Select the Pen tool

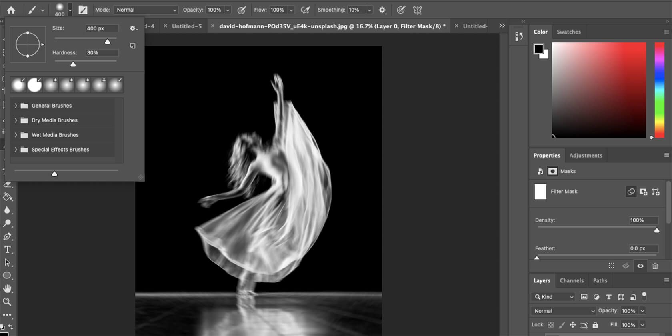[7, 236]
